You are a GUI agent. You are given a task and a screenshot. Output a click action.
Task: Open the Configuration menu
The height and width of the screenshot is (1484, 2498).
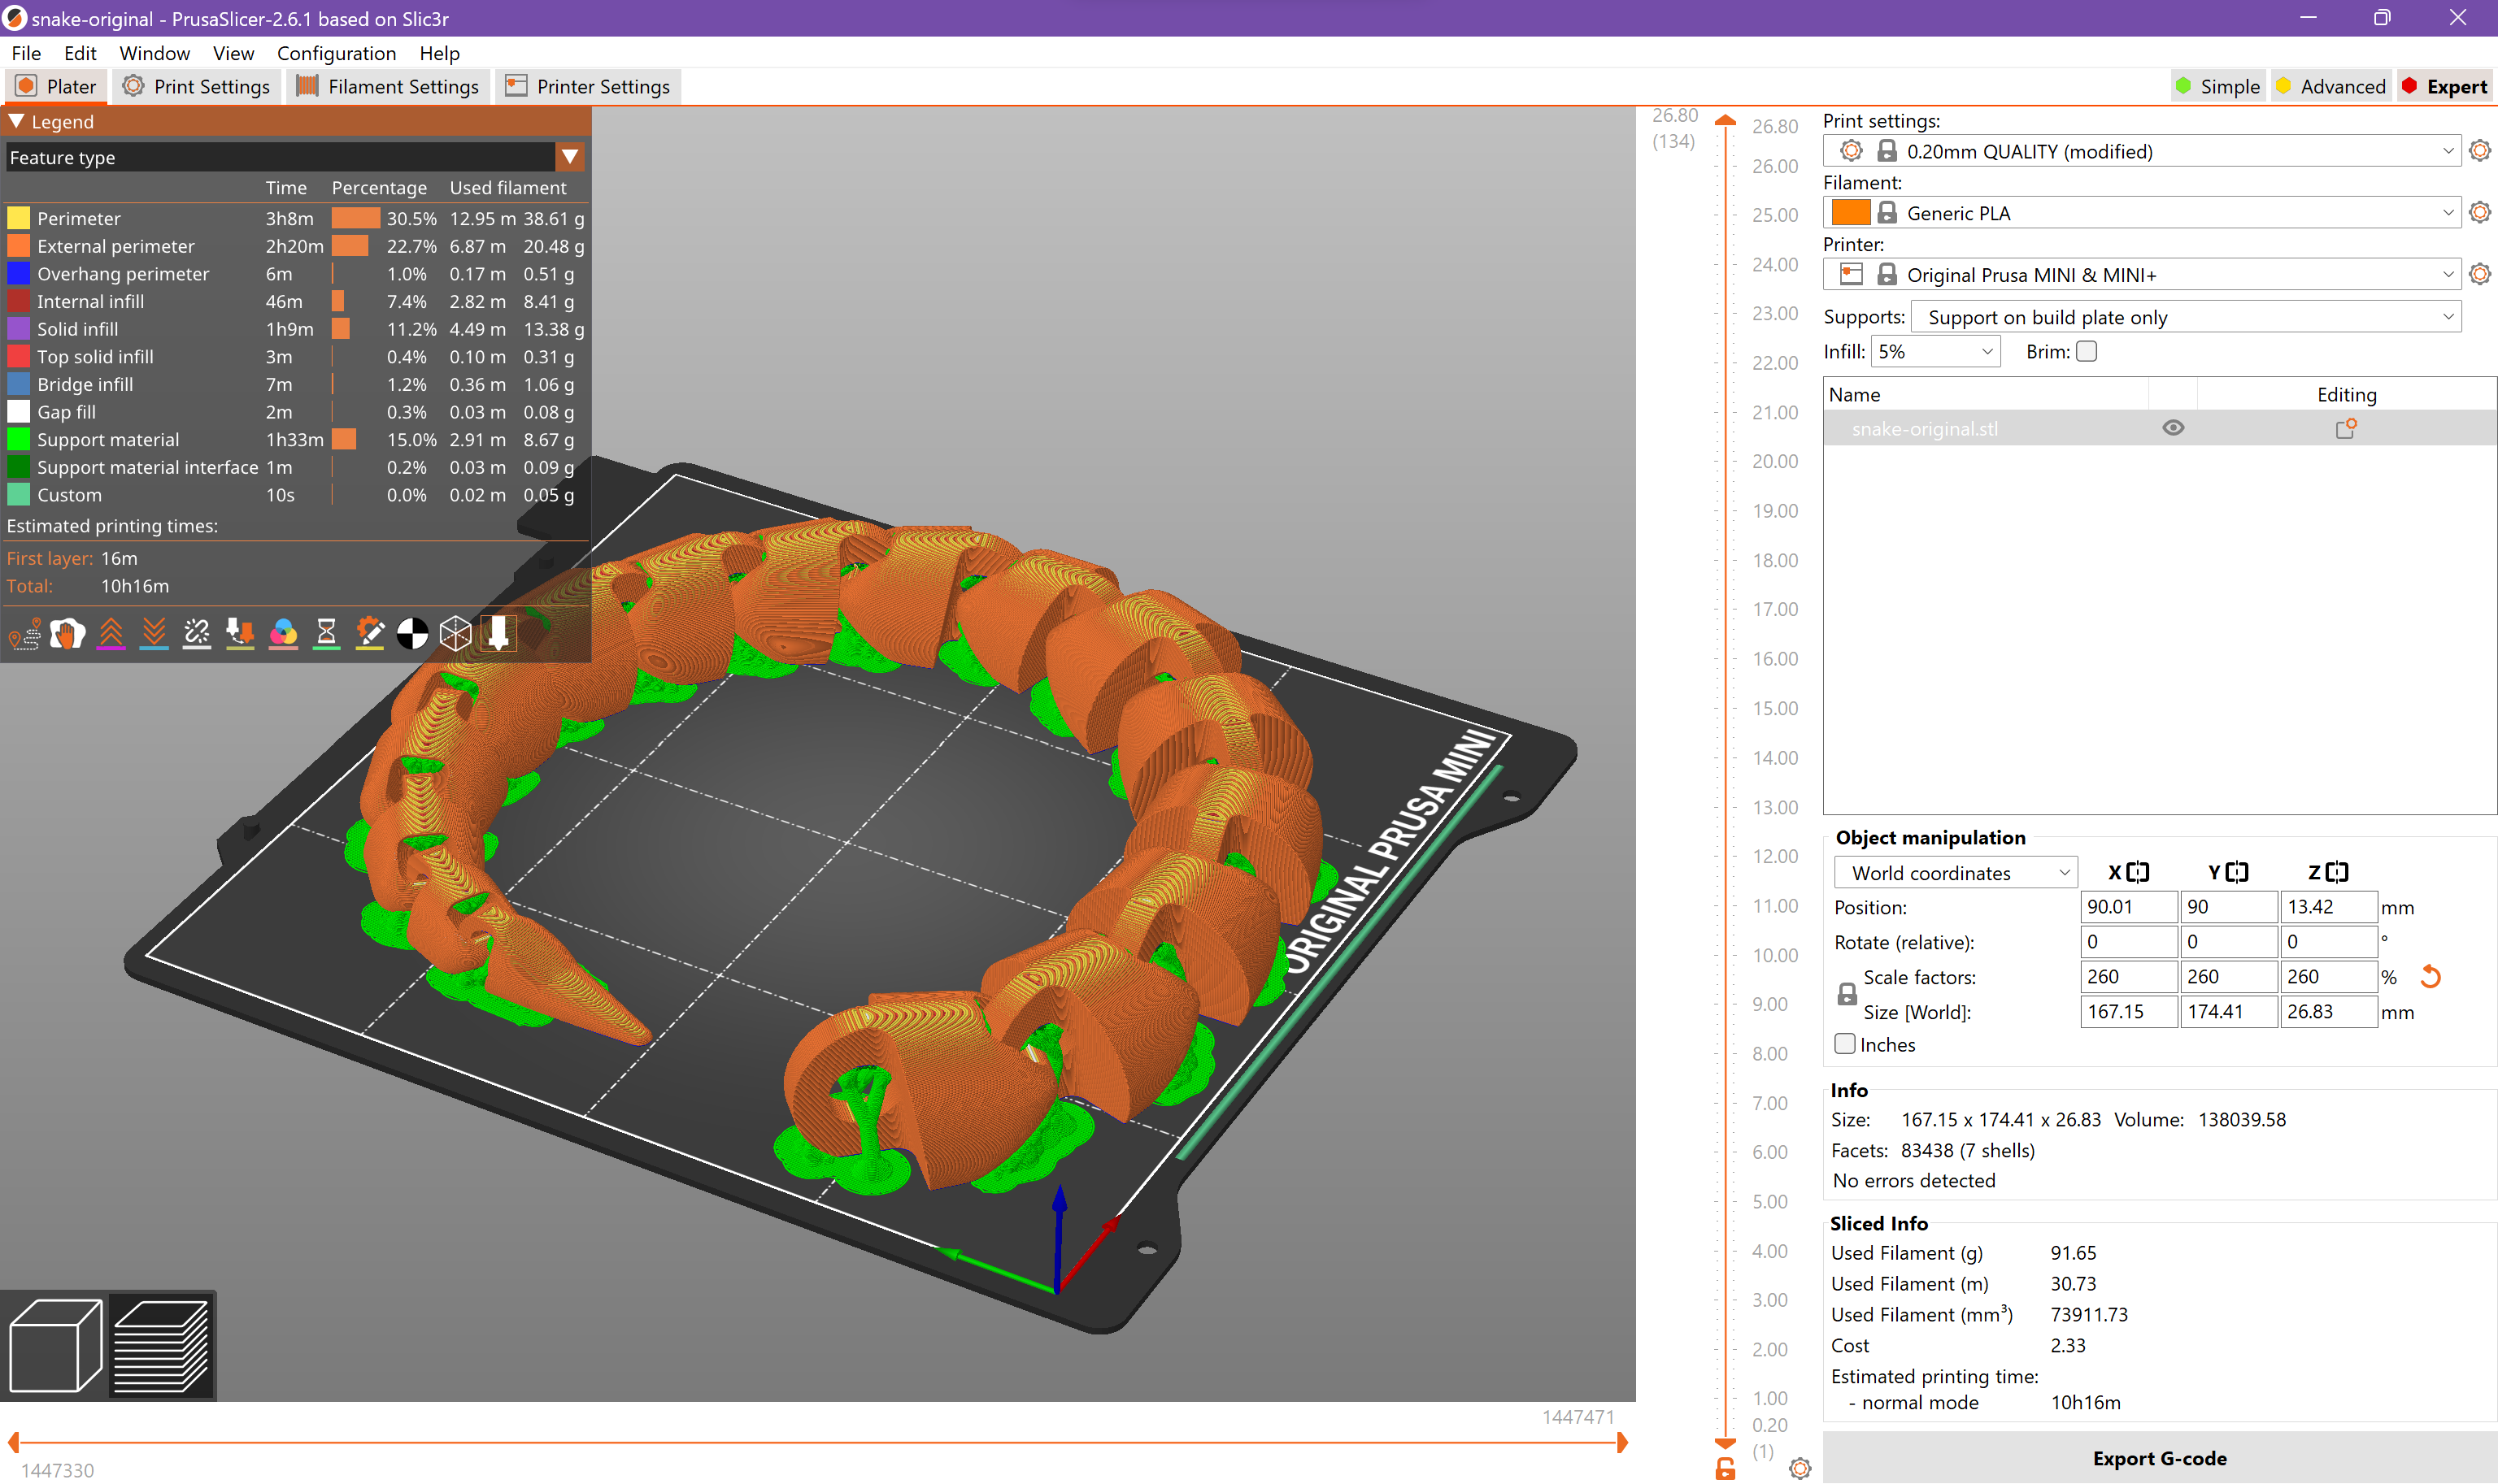pyautogui.click(x=336, y=53)
